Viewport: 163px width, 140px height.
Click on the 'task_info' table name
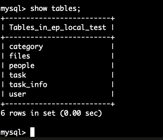tap(28, 85)
